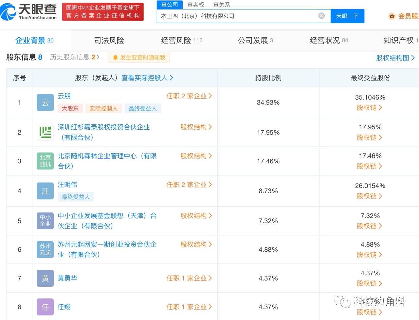Expand 历史股东信息 history link
The height and width of the screenshot is (320, 419).
tap(75, 57)
